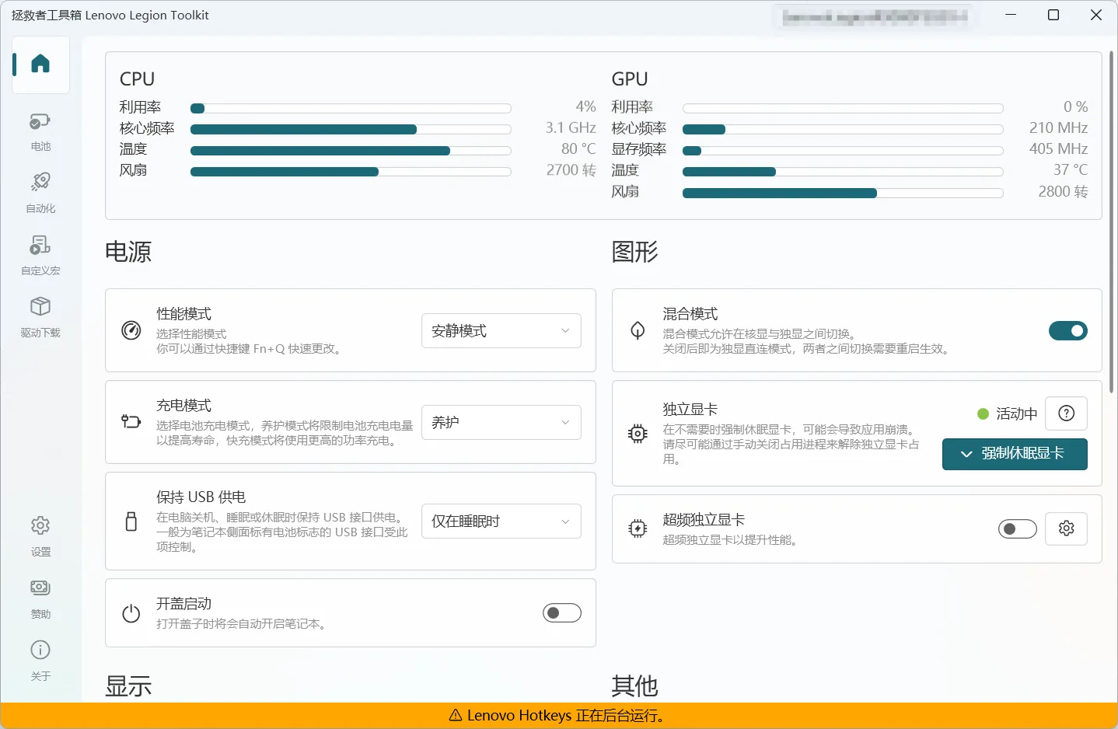Viewport: 1118px width, 729px height.
Task: Go to 自动化 (Automation) page
Action: click(40, 192)
